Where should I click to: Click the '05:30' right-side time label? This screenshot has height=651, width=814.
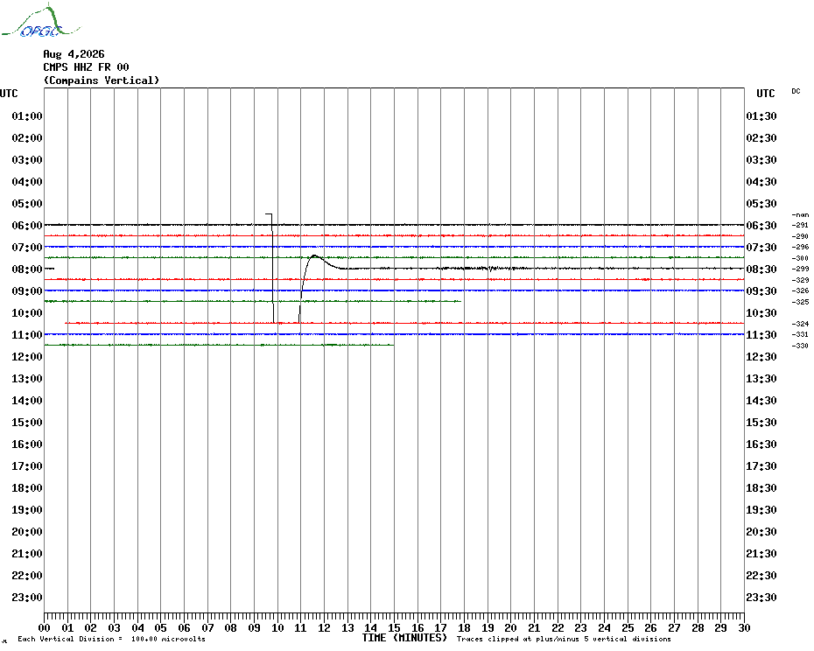point(761,204)
